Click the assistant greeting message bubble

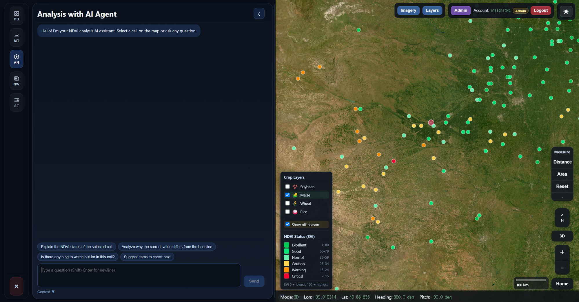(x=119, y=31)
